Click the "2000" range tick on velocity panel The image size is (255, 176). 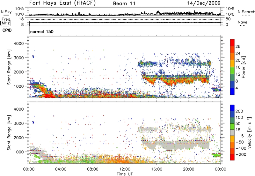tap(18, 138)
